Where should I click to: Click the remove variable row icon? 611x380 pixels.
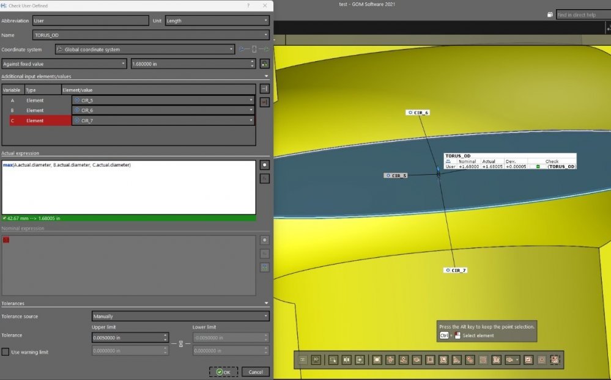tap(264, 102)
